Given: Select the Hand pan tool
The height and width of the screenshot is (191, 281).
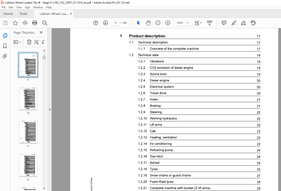Looking at the screenshot, I should (148, 23).
